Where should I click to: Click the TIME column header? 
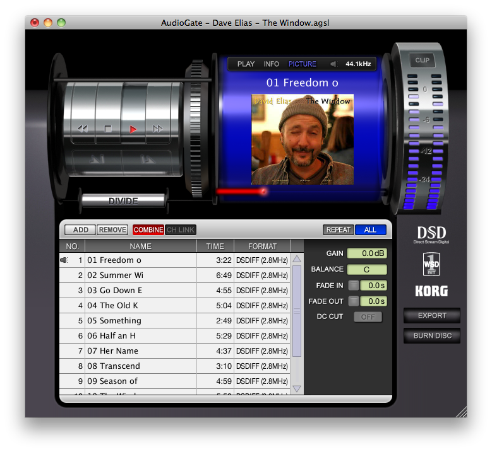tap(215, 246)
